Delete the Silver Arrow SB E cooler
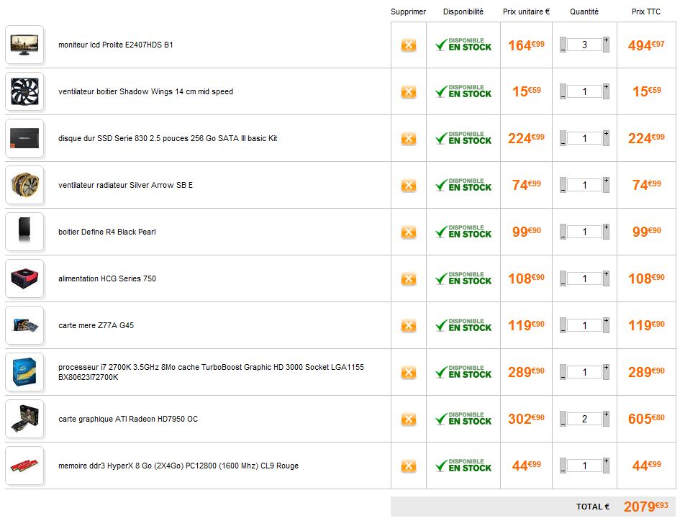This screenshot has width=685, height=526. 408,186
